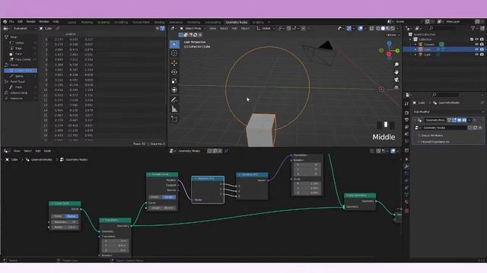This screenshot has width=487, height=273.
Task: Toggle modifier show in render camera button
Action: tap(464, 120)
